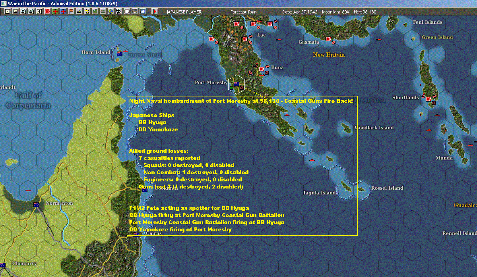The image size is (477, 277).
Task: Click the Rennell Island map label
Action: pos(460,233)
